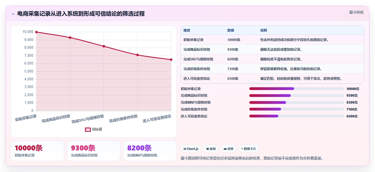The height and width of the screenshot is (172, 375).
Task: Click the sparkle icon in 数据卡片 tag
Action: [x=242, y=149]
